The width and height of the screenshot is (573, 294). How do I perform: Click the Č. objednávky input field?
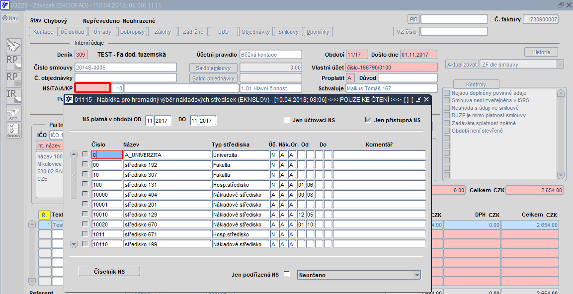pos(125,78)
